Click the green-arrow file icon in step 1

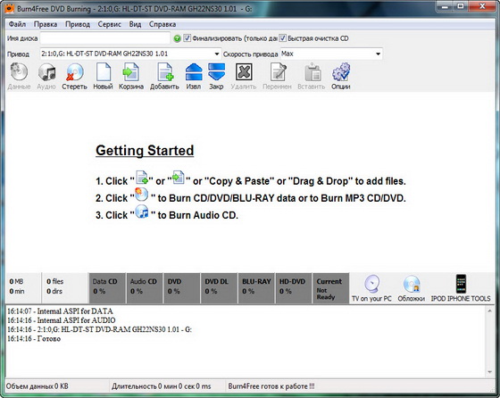(x=179, y=178)
